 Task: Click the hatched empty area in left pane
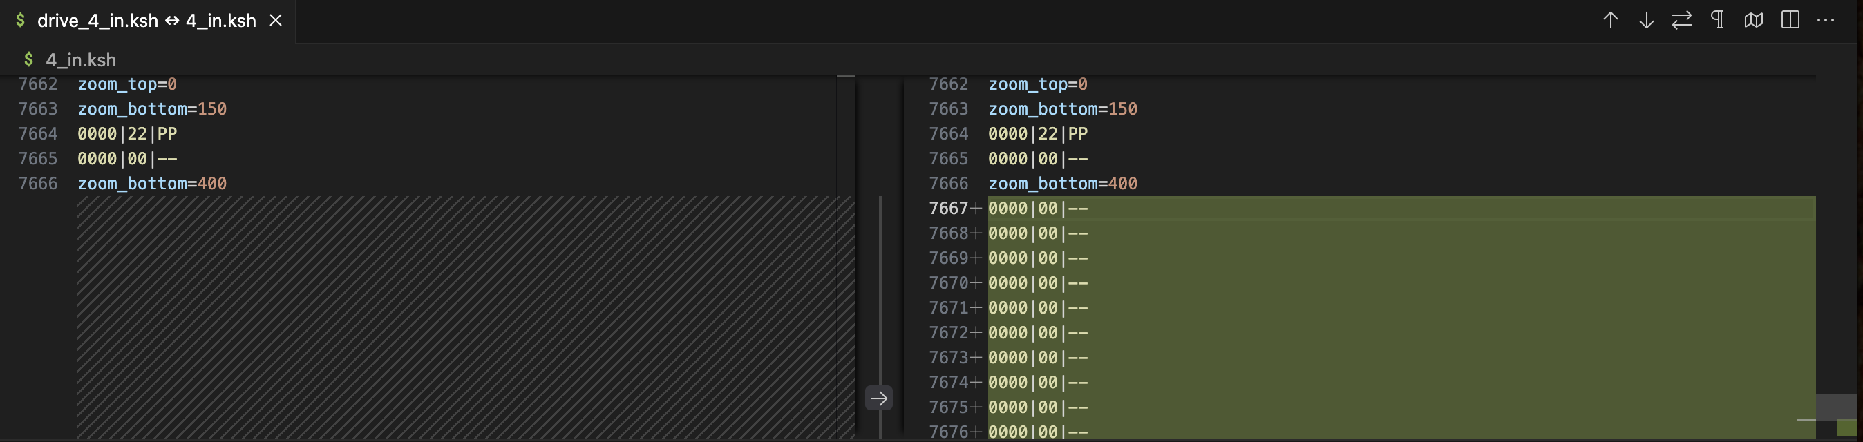[463, 316]
